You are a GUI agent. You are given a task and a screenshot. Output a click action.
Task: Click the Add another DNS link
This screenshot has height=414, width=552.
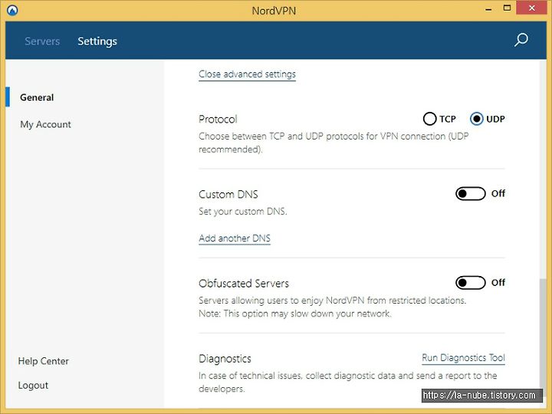click(x=235, y=238)
